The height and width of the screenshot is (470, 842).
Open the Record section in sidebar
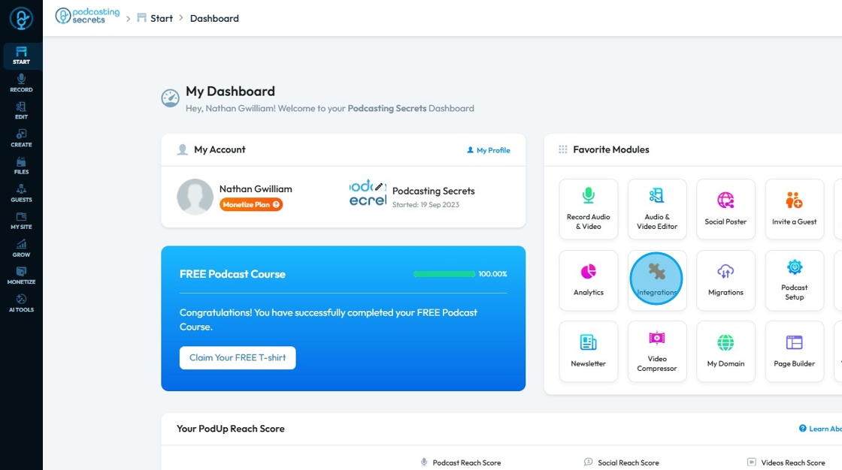(21, 83)
